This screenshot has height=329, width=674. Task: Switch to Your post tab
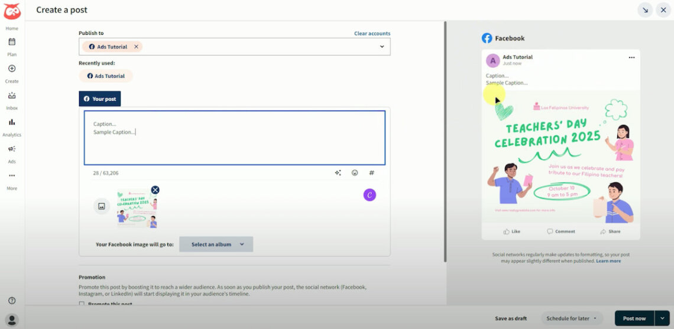[100, 99]
